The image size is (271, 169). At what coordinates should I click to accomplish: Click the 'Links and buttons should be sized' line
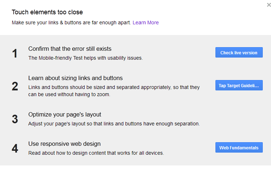click(114, 87)
